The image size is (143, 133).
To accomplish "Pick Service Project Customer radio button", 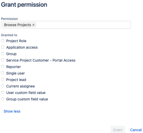I will click(3, 60).
